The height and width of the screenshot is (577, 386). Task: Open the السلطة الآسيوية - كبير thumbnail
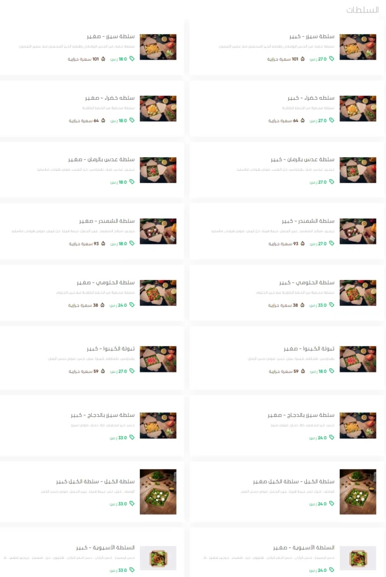coord(158,558)
